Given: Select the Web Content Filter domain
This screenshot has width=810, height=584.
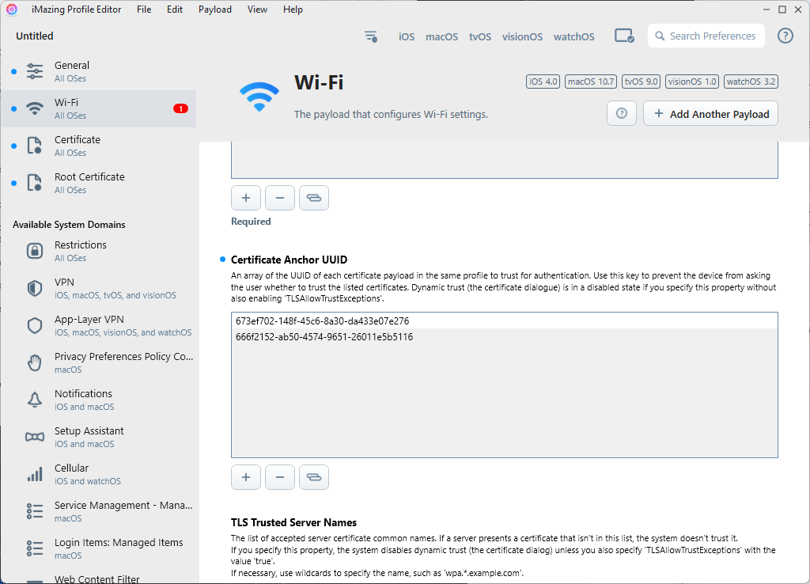Looking at the screenshot, I should click(99, 578).
